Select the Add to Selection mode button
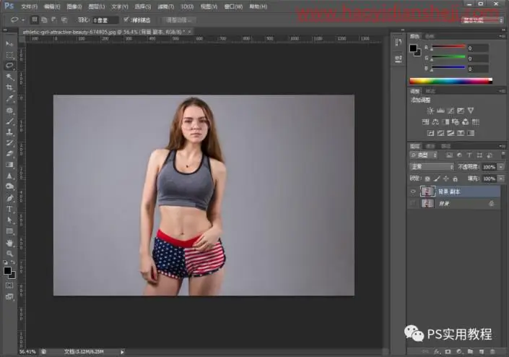Image resolution: width=509 pixels, height=357 pixels. [44, 20]
